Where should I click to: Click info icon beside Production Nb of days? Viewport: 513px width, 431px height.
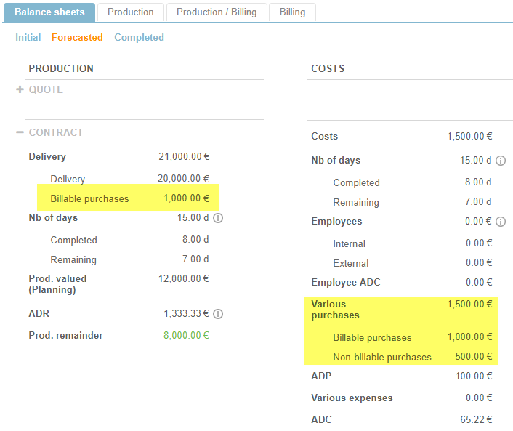point(219,218)
